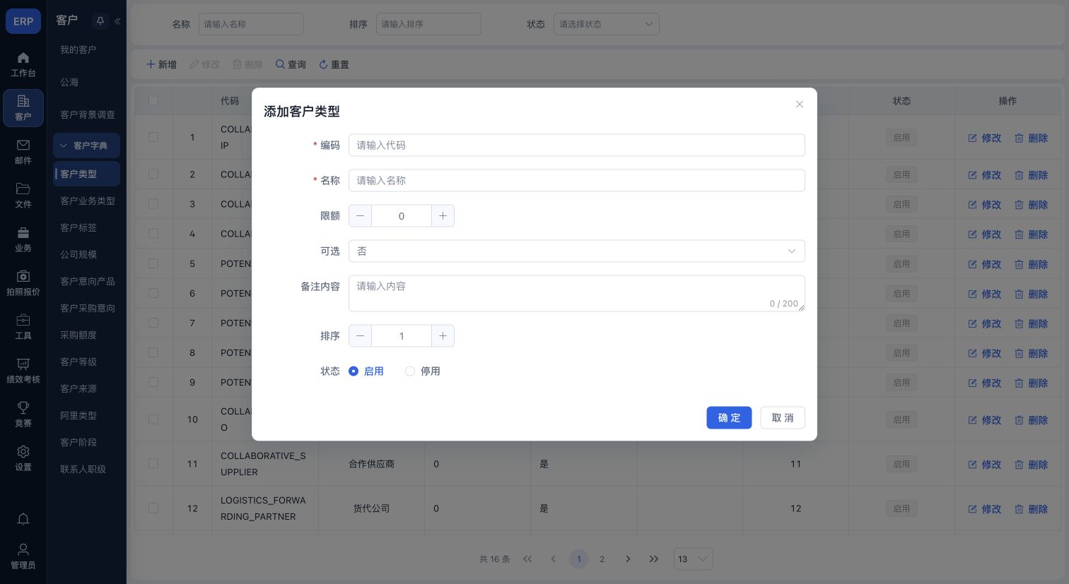Click the 编码 input field

click(x=577, y=145)
